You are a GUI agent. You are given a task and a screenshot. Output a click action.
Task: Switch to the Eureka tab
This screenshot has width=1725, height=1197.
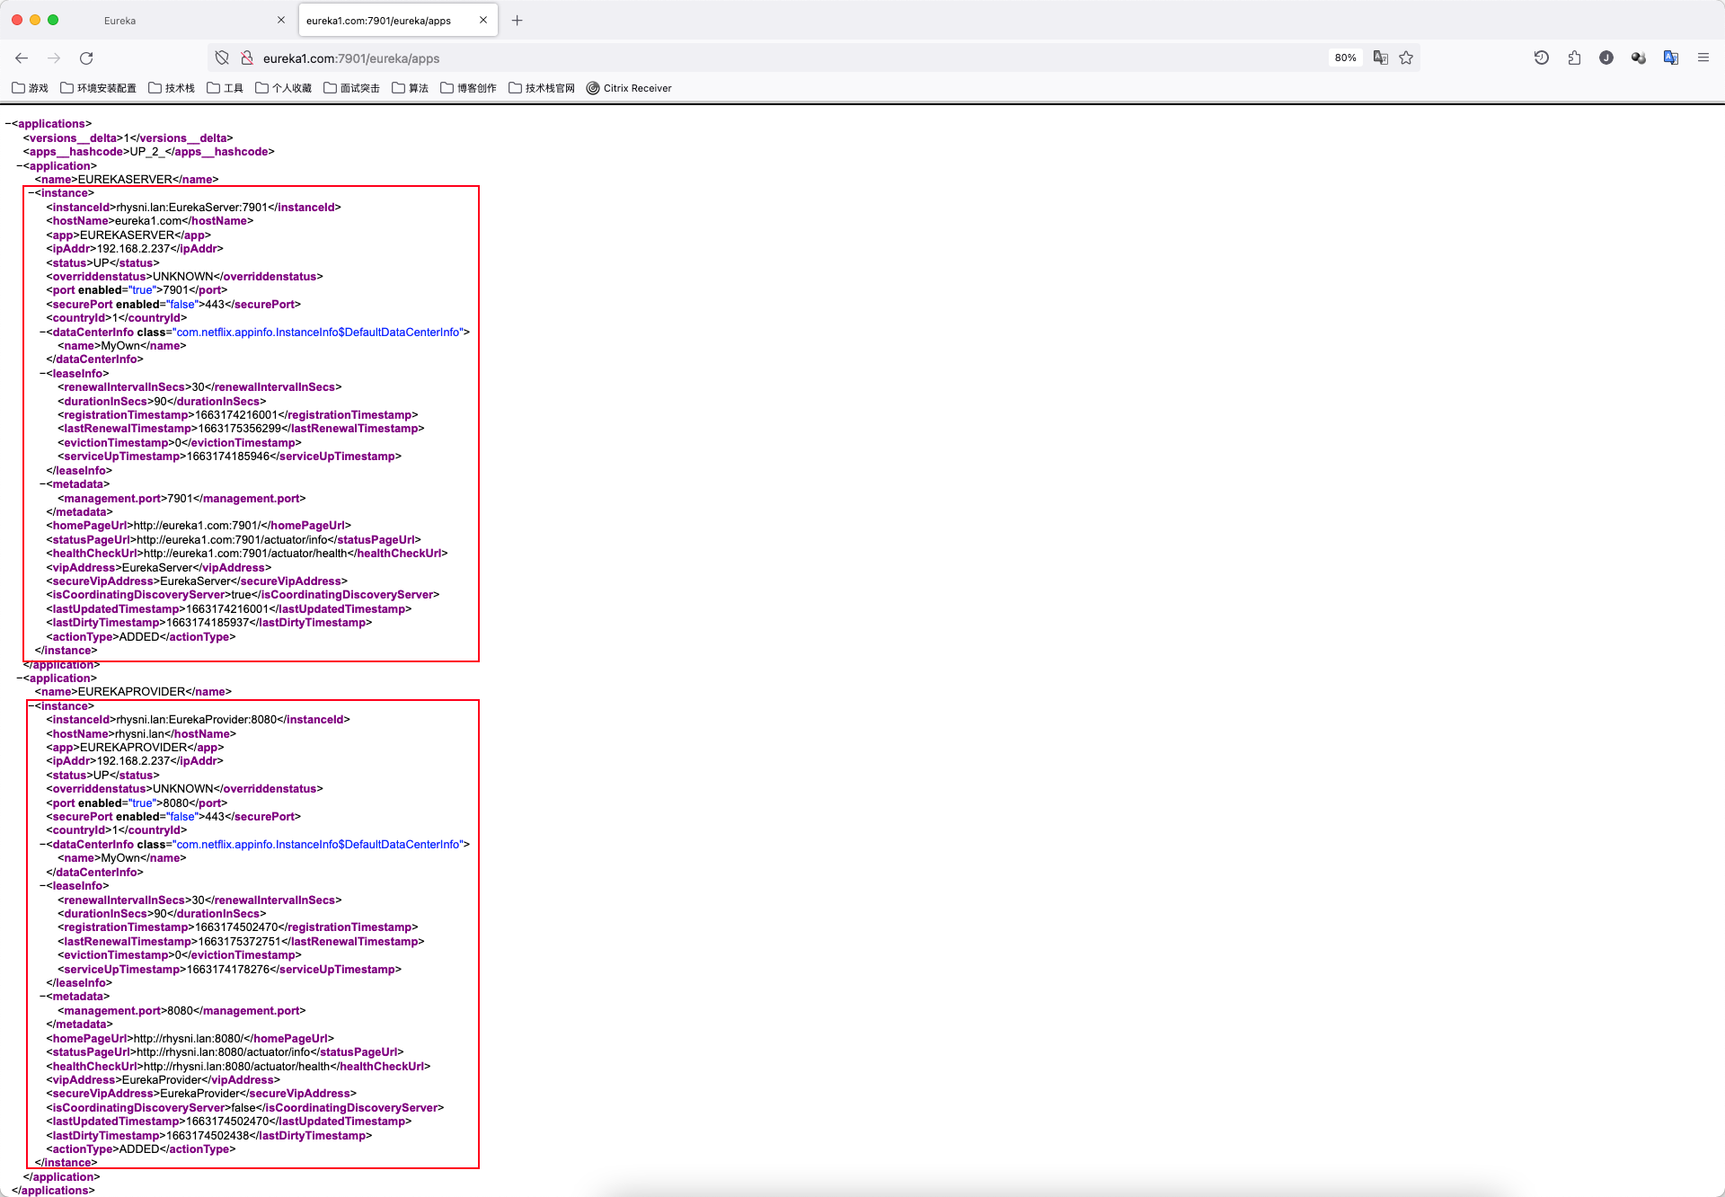point(120,21)
